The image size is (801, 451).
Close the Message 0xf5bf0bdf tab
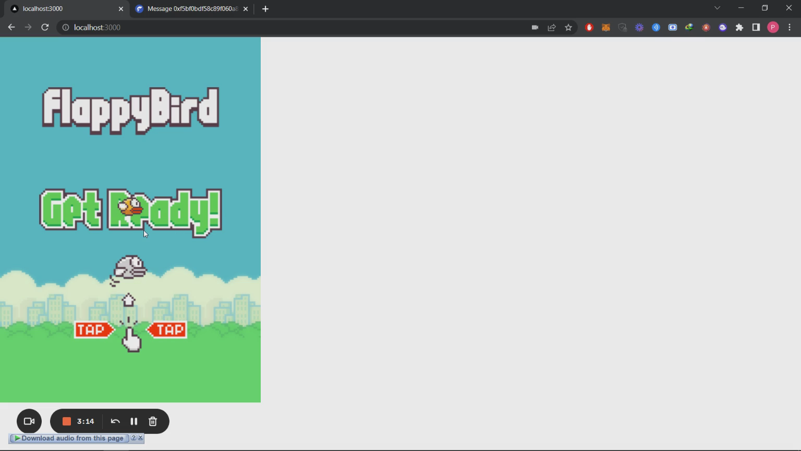[246, 9]
